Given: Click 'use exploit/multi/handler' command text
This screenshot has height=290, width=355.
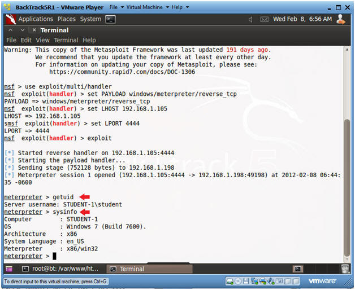Looking at the screenshot, I should (68, 86).
